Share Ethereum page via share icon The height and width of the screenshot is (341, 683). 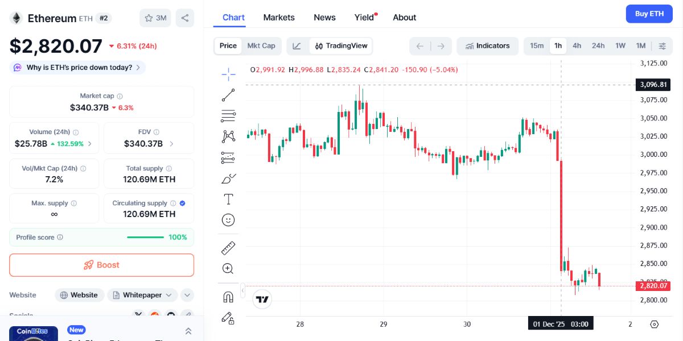[185, 18]
